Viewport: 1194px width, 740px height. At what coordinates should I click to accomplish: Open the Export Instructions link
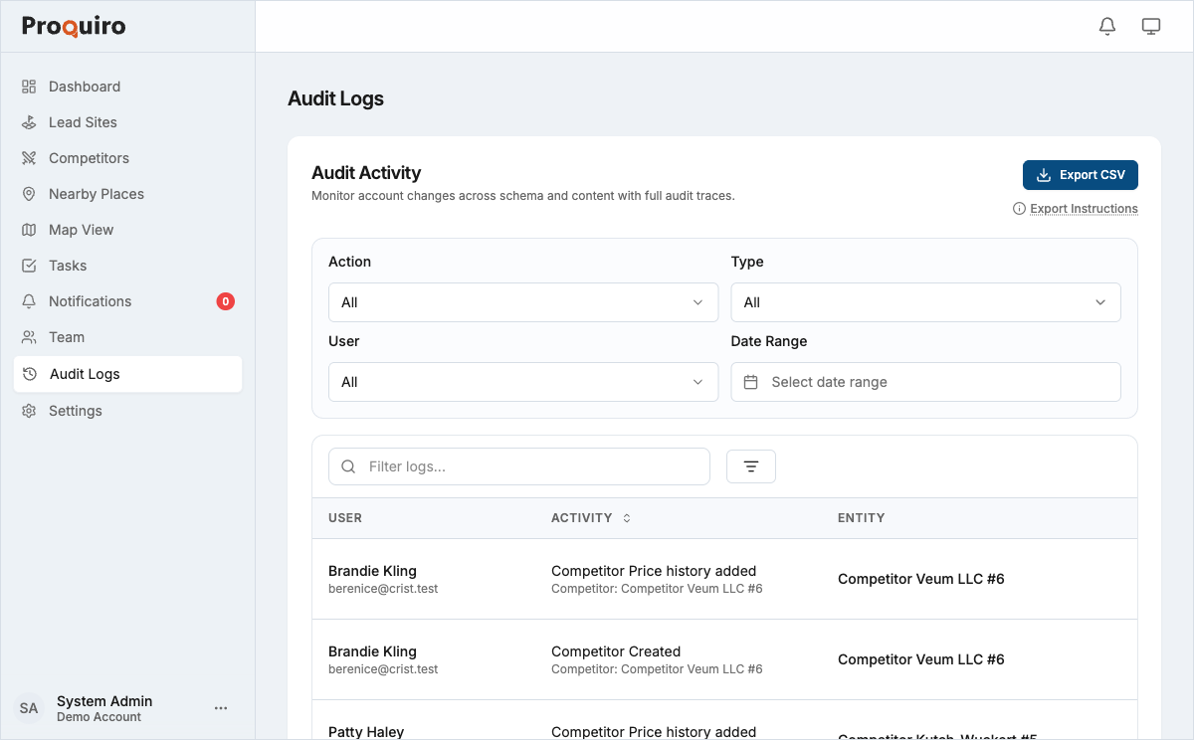coord(1084,209)
